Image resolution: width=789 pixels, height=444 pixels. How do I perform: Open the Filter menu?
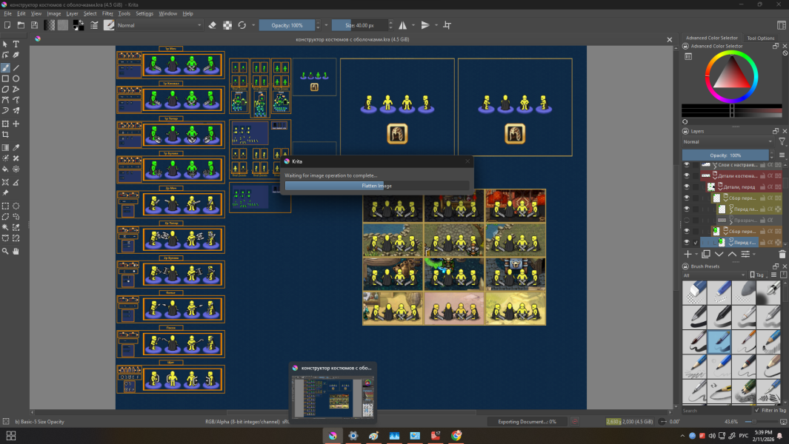tap(107, 13)
